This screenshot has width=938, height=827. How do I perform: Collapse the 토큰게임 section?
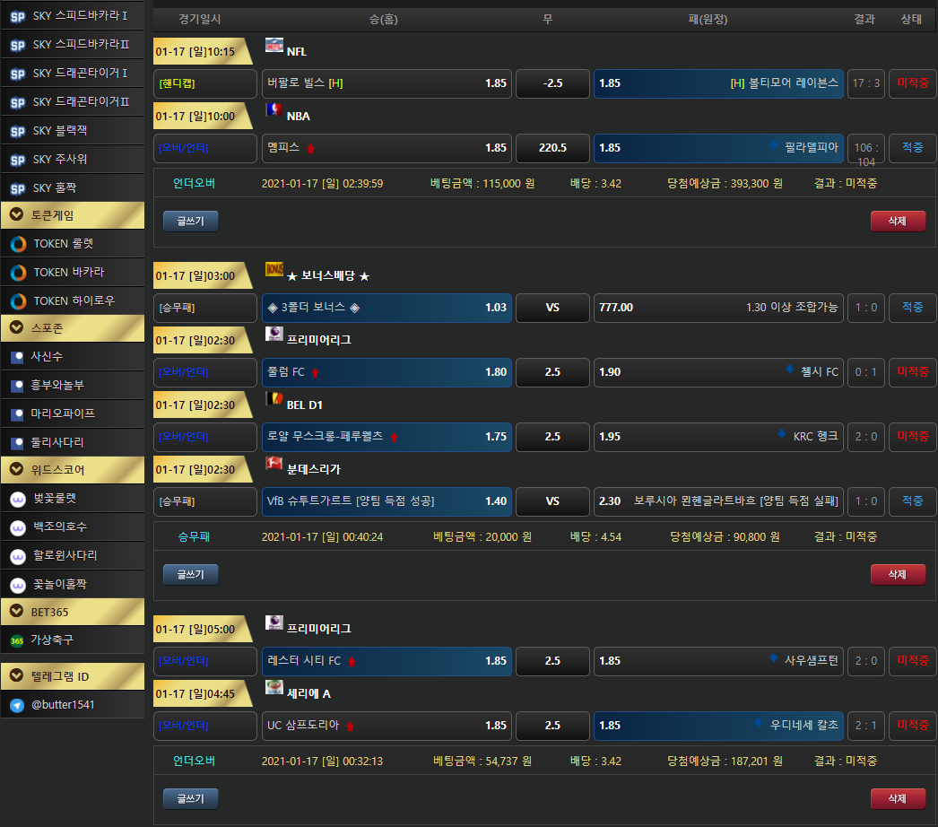coord(17,215)
